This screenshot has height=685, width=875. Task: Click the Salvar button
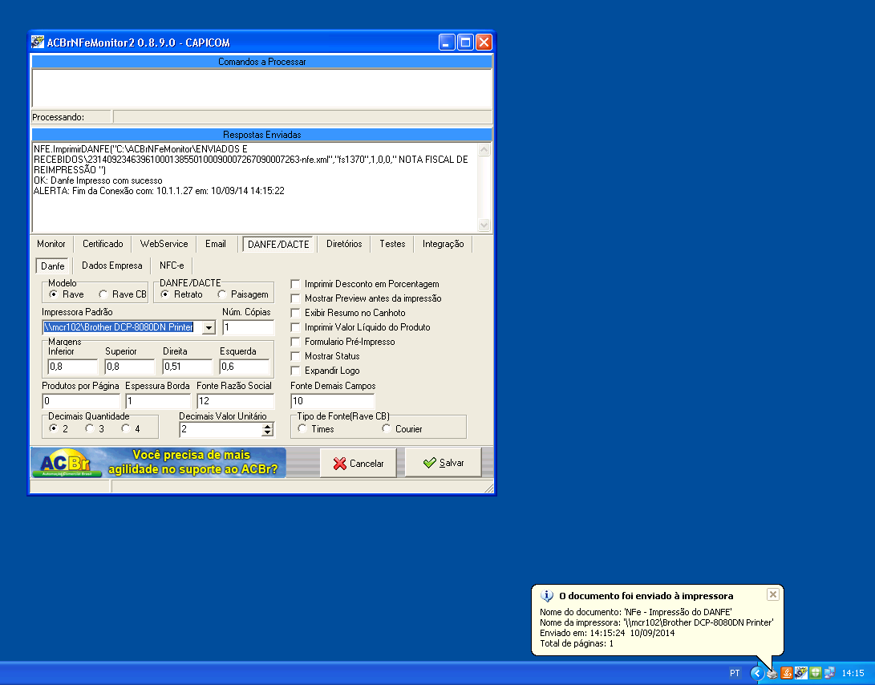443,462
